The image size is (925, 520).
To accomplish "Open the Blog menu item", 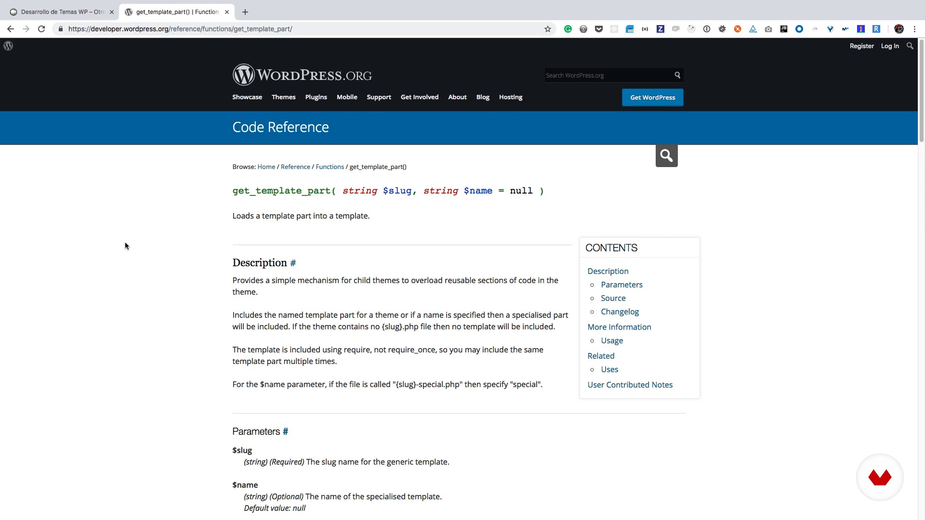I will [483, 97].
